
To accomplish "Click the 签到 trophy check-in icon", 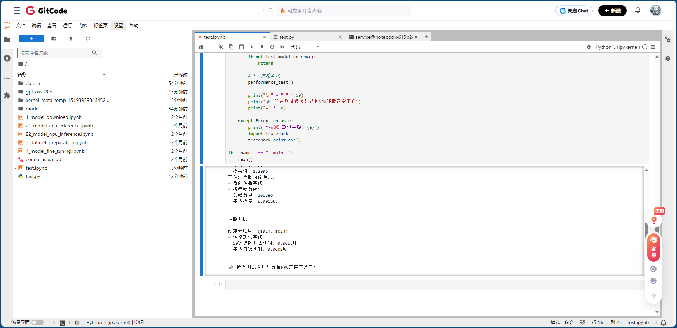I will [654, 220].
